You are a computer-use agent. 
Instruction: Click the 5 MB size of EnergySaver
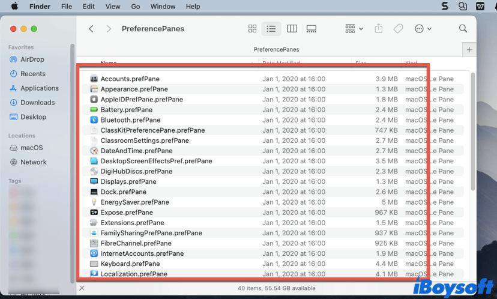point(390,202)
